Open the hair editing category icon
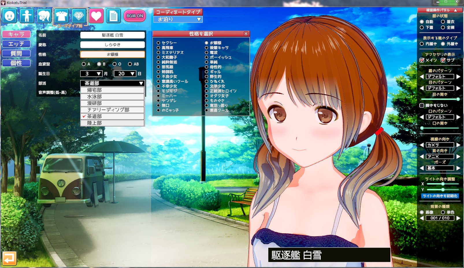The height and width of the screenshot is (268, 464). coord(44,16)
